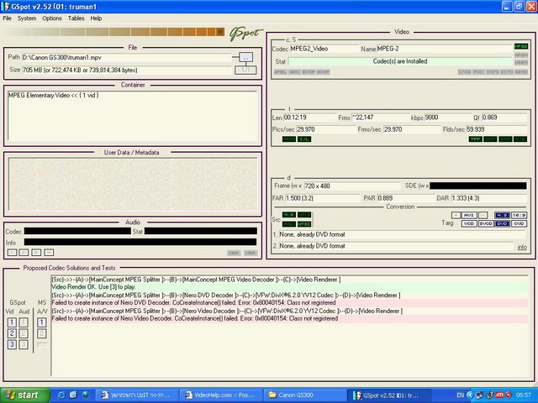The width and height of the screenshot is (538, 403).
Task: Open the Windows start menu
Action: click(24, 395)
